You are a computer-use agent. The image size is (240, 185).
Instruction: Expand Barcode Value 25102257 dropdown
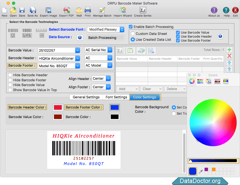coord(78,50)
